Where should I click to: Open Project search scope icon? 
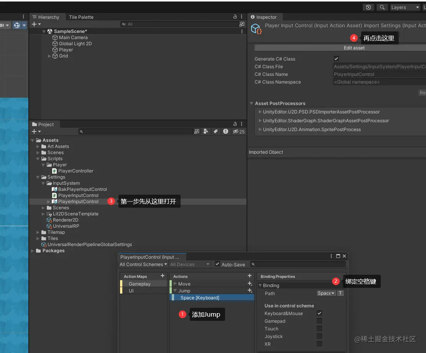(197, 131)
